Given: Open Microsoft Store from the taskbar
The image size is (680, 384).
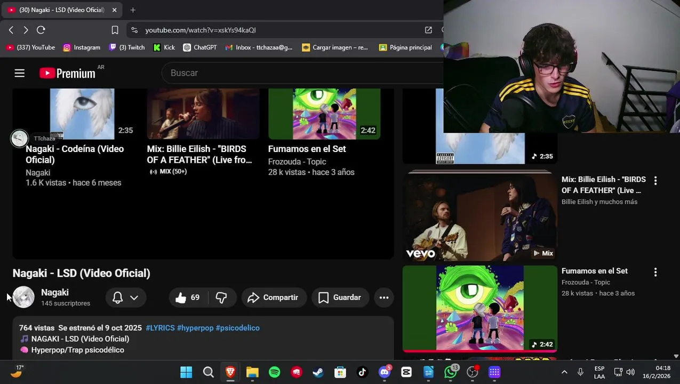Looking at the screenshot, I should (x=340, y=372).
